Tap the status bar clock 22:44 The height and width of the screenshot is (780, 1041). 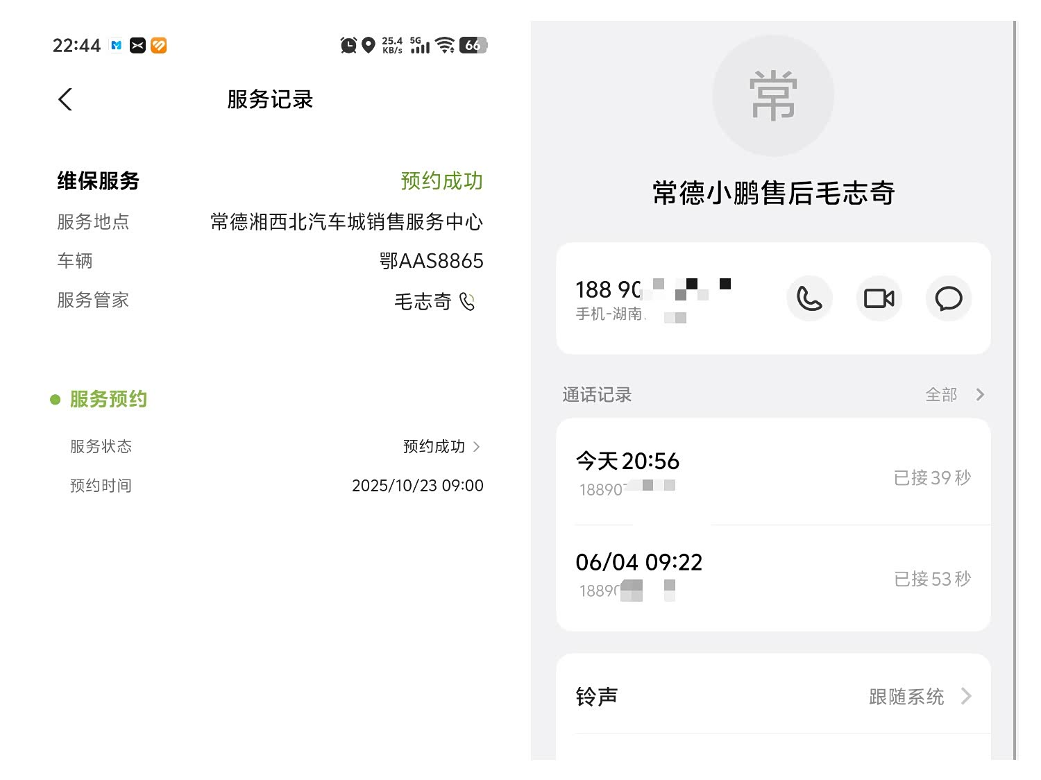76,46
